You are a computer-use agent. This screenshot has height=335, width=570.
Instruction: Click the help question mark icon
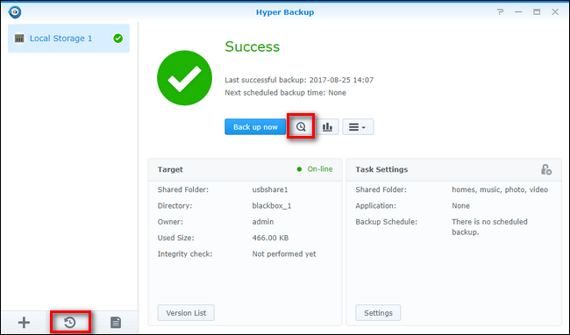click(x=500, y=12)
